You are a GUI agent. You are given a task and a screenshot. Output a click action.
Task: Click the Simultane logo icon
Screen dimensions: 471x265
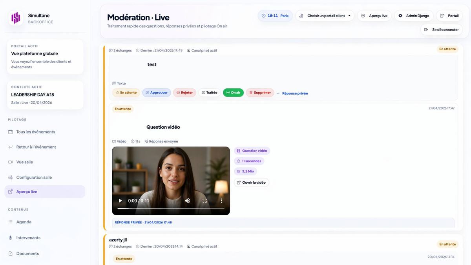click(x=16, y=18)
